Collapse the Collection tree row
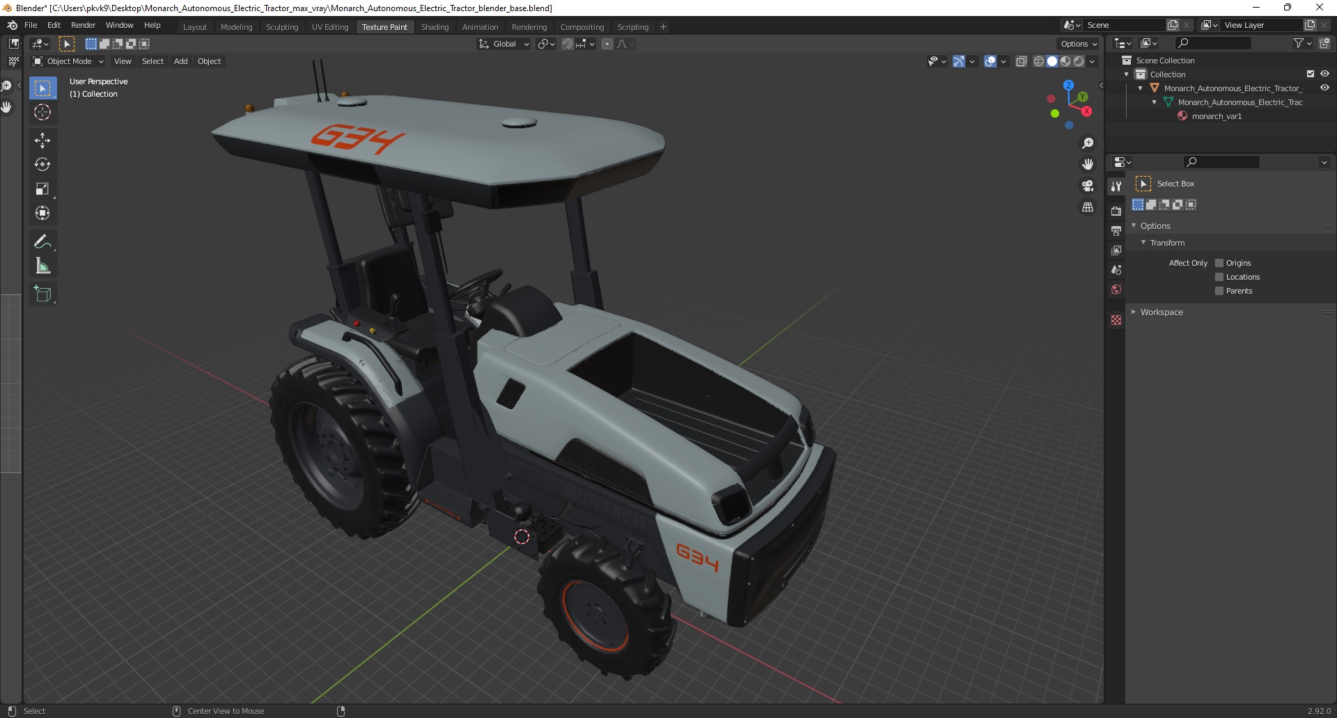This screenshot has width=1337, height=718. point(1127,74)
